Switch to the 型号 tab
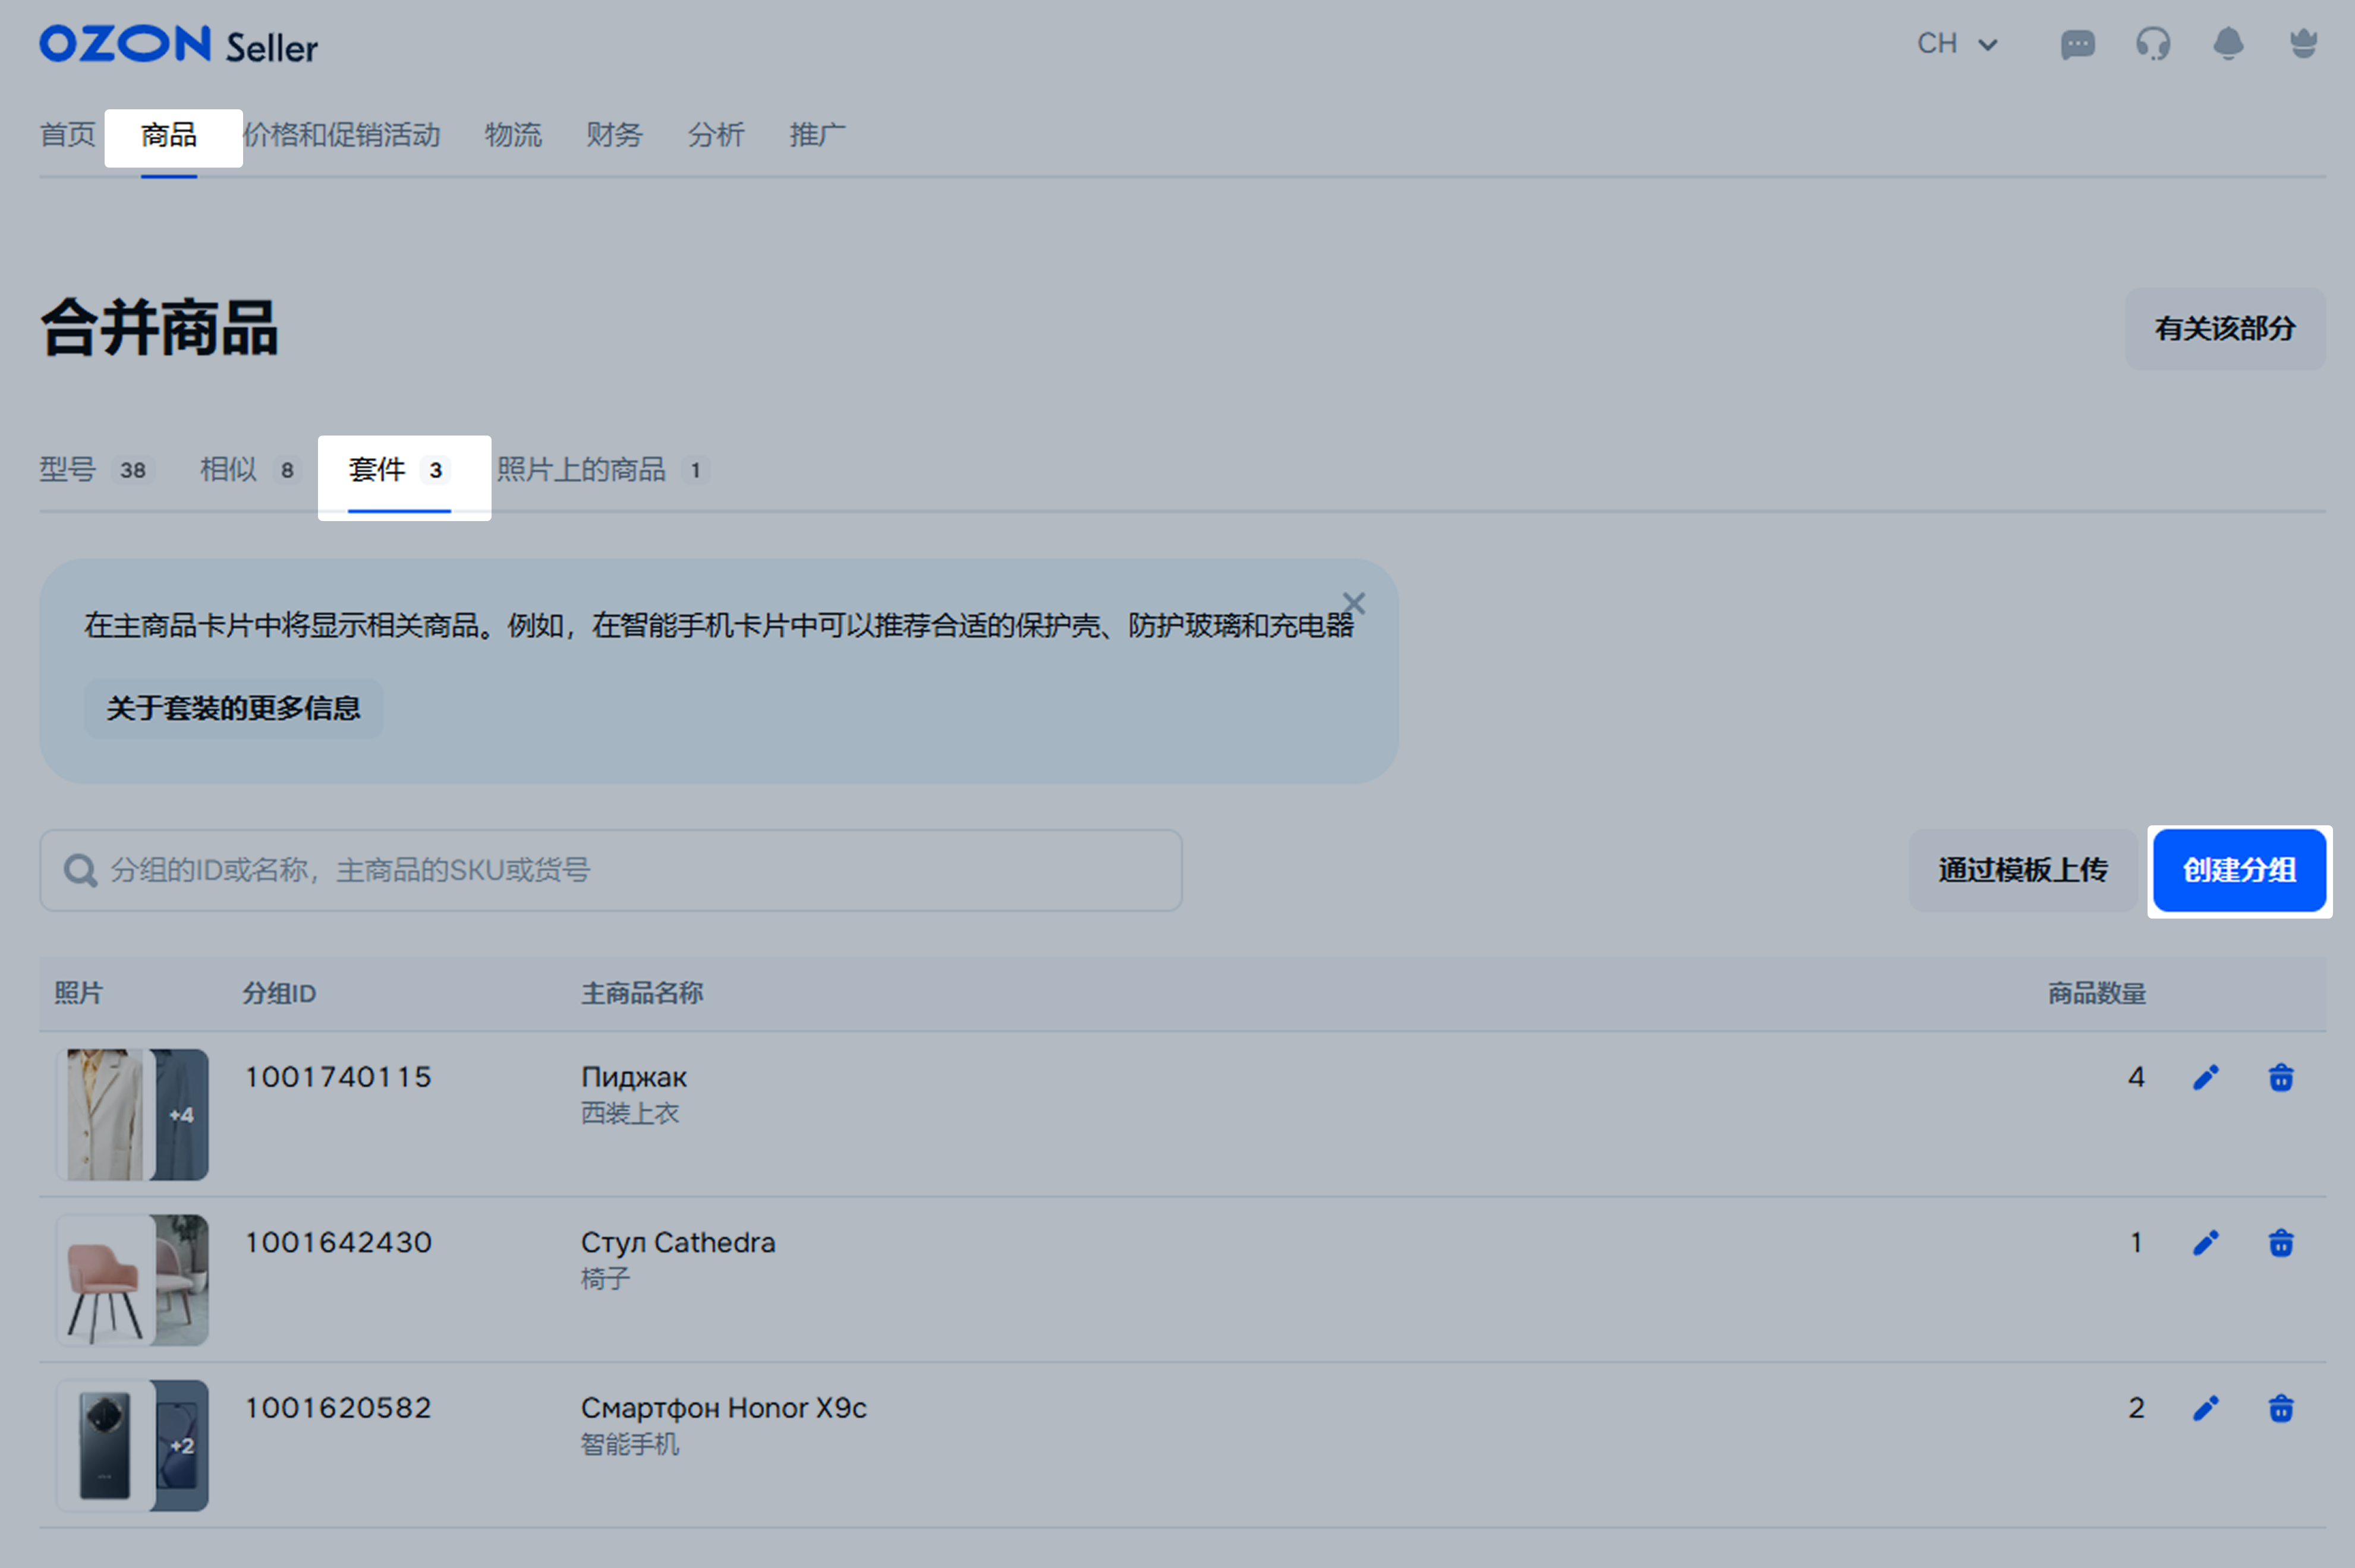 tap(95, 469)
